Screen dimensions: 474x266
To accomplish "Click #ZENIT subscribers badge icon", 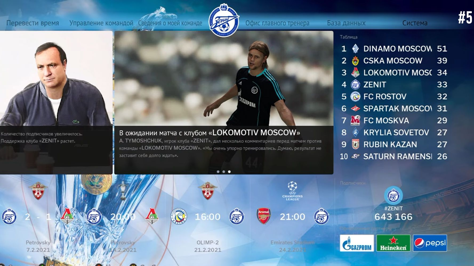I will pos(393,196).
